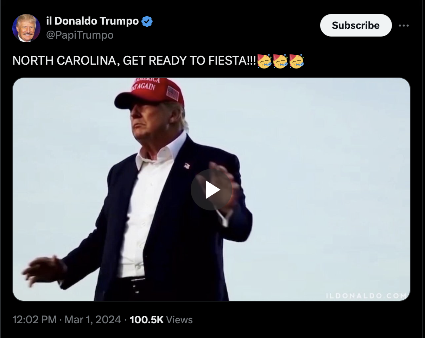Open the il Donaldo Trumpo display name link
The height and width of the screenshot is (338, 425).
click(x=93, y=21)
